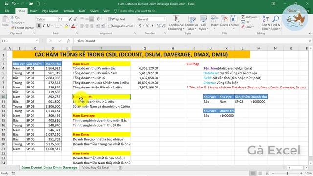Screen dimensions: 313x176
Task: Open Conditional Formatting menu
Action: point(176,23)
